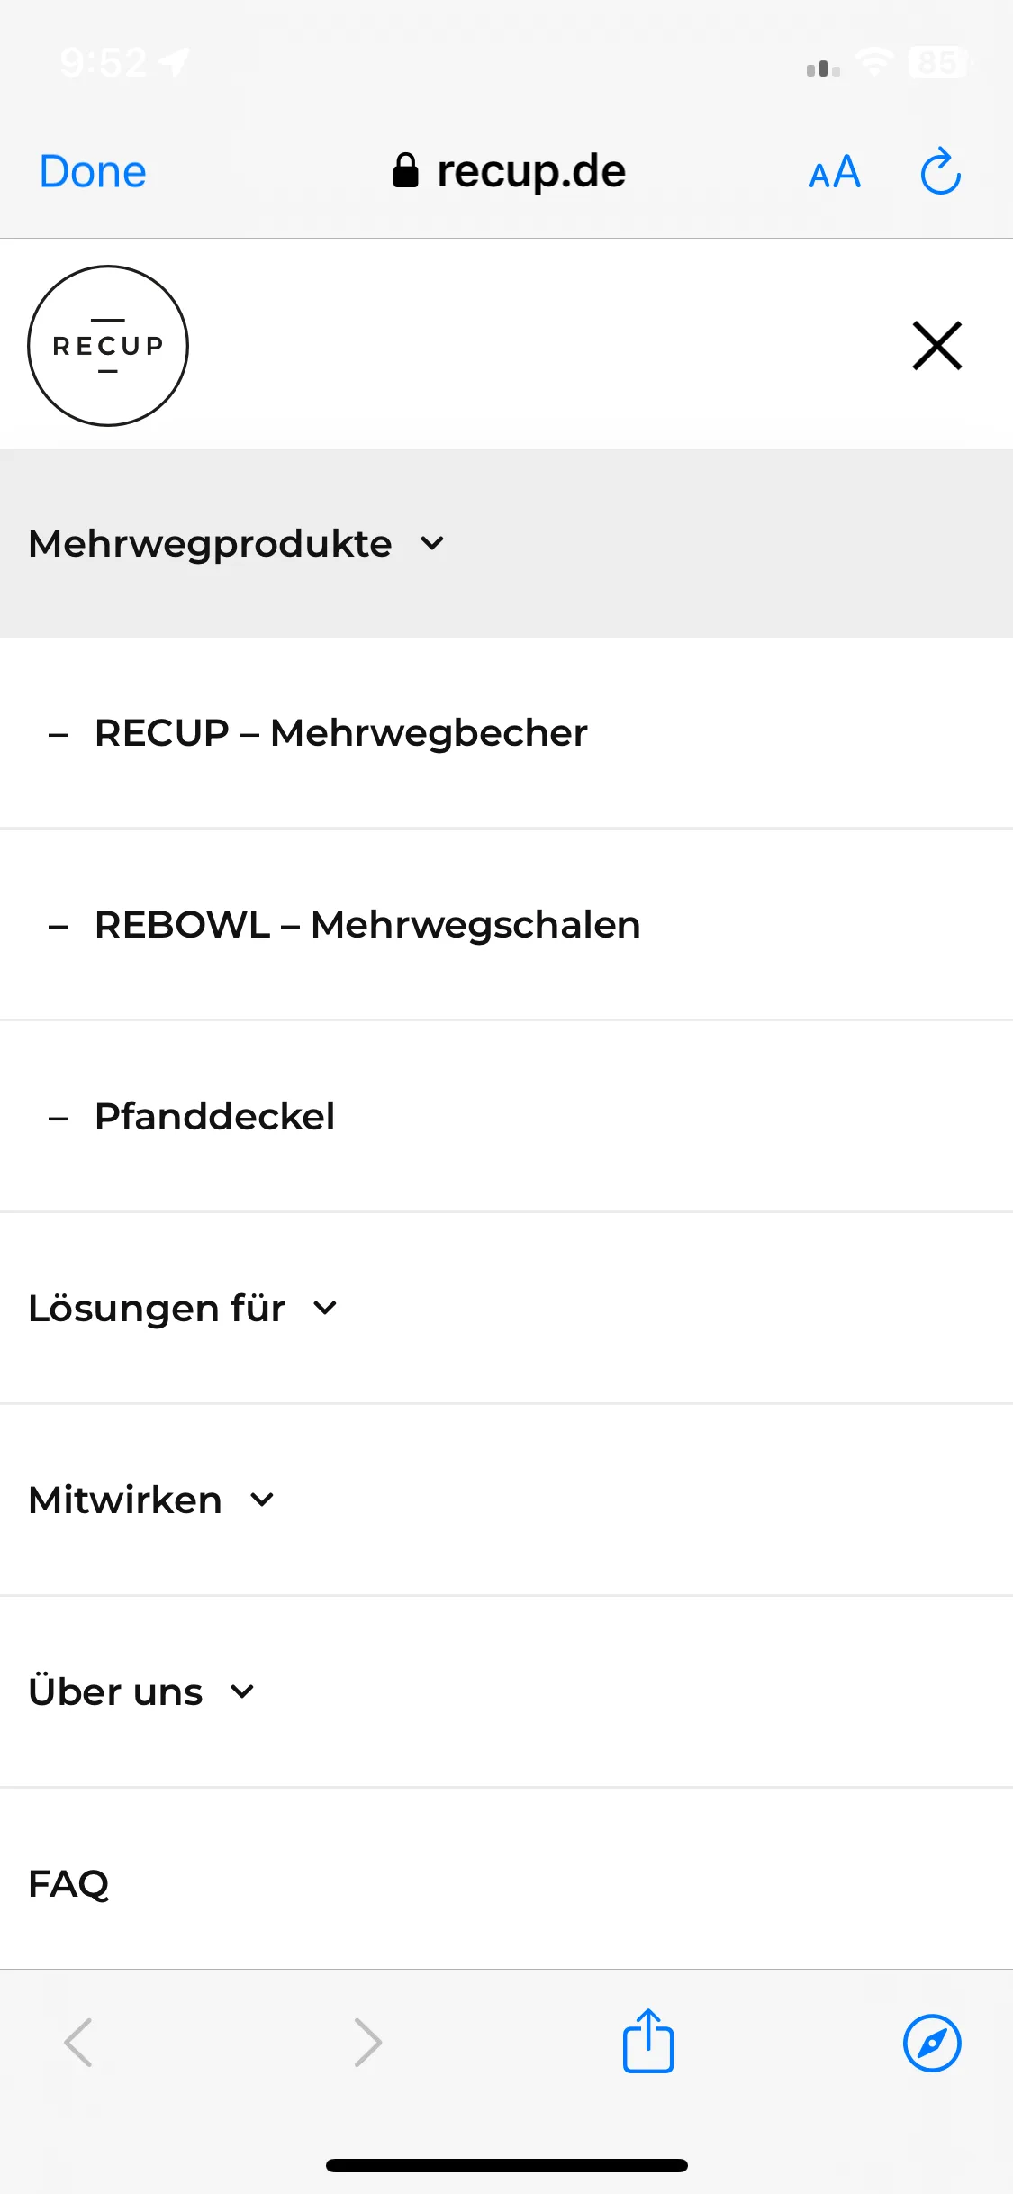
Task: Tap the RECUP circular logo
Action: 108,346
